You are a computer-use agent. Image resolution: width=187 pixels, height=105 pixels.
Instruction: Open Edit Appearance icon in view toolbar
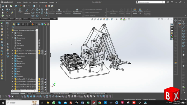(121, 19)
